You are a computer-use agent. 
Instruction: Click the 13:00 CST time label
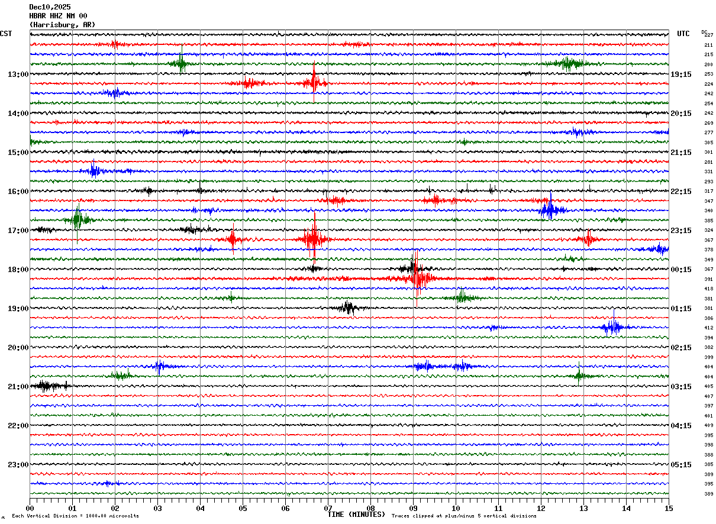pyautogui.click(x=18, y=75)
